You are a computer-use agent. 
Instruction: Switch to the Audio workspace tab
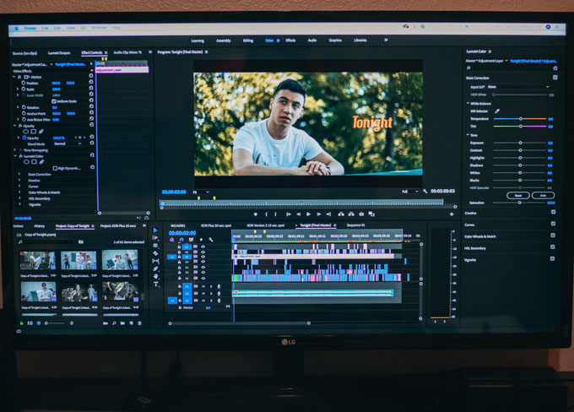[311, 41]
